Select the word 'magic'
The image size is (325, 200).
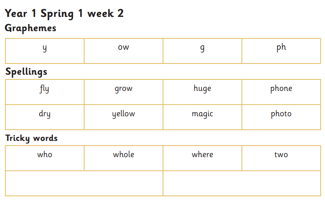(x=202, y=114)
